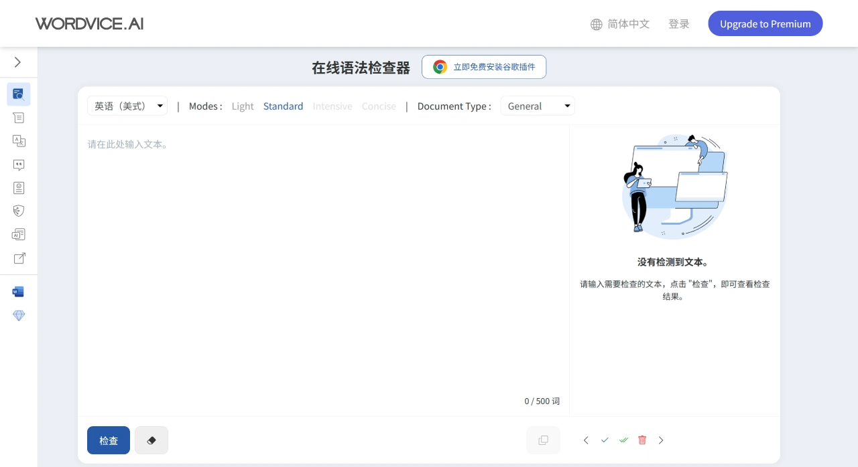
Task: Click the green double-check accept all icon
Action: point(623,440)
